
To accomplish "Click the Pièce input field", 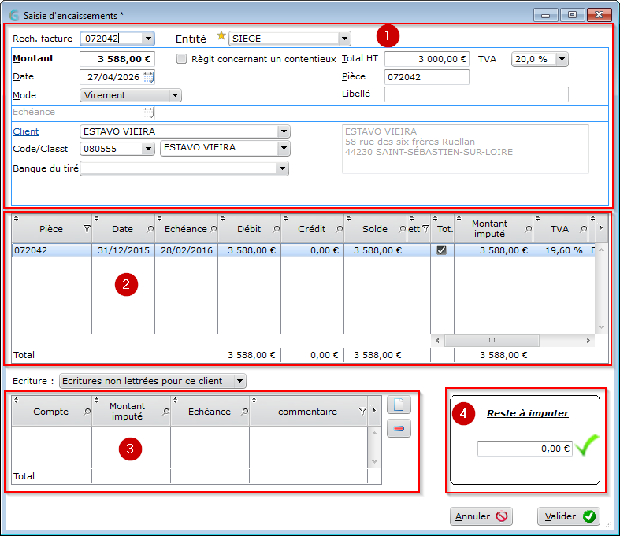I will pyautogui.click(x=427, y=77).
